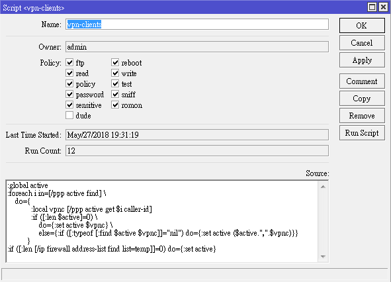Click the 'address-list find list=temp' line
This screenshot has width=391, height=282.
(x=112, y=249)
